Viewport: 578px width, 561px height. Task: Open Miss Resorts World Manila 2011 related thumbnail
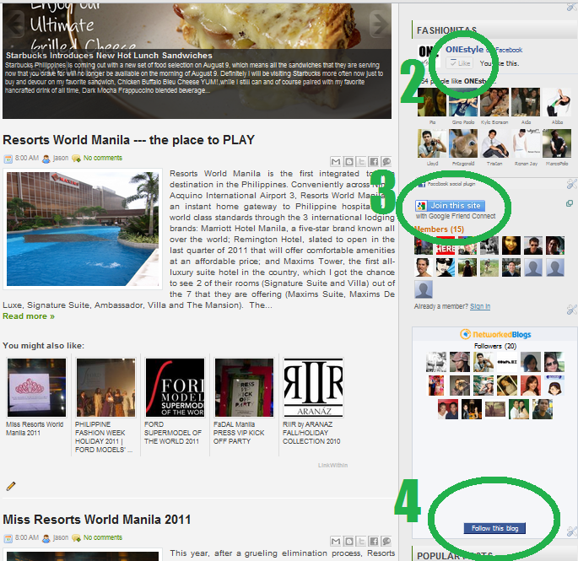[x=36, y=387]
